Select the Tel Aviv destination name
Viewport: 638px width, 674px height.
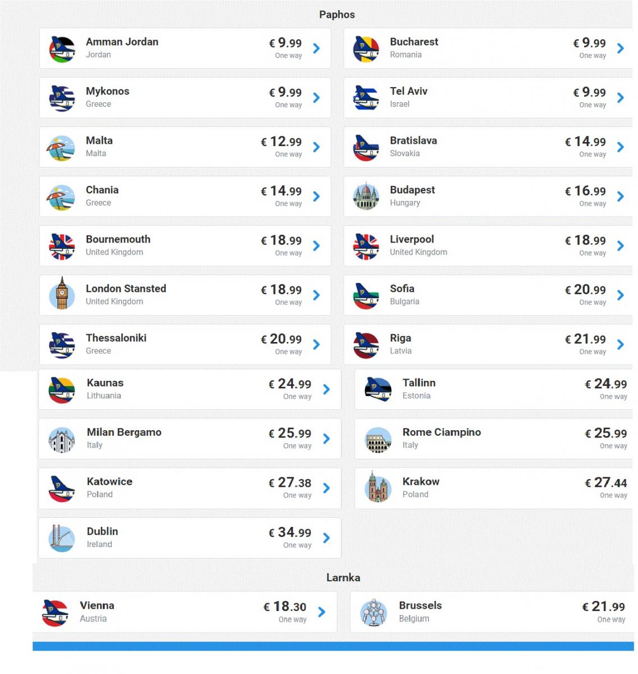(x=409, y=91)
